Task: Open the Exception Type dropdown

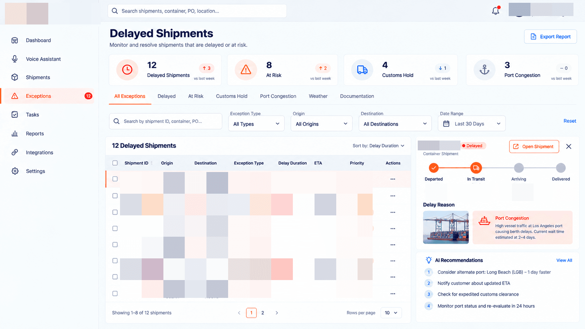Action: (256, 124)
